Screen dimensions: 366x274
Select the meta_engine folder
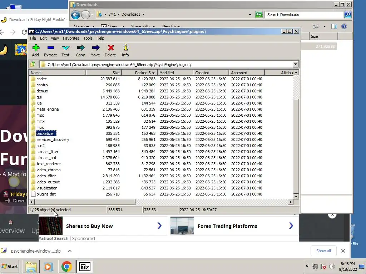tap(48, 109)
